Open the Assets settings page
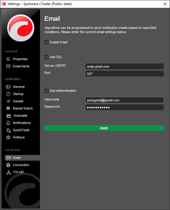Image resolution: width=170 pixels, height=210 pixels. [x=18, y=101]
